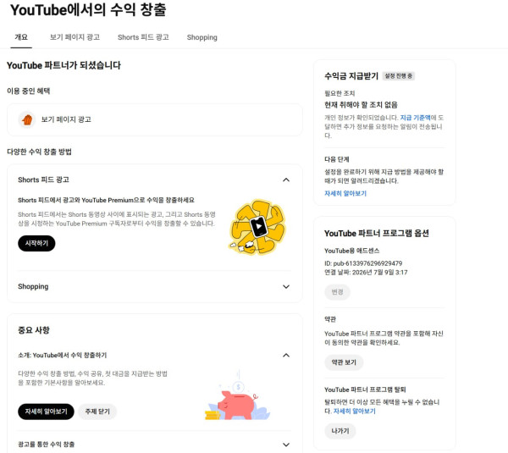The width and height of the screenshot is (508, 453).
Task: Expand the Shopping section chevron
Action: coord(286,287)
